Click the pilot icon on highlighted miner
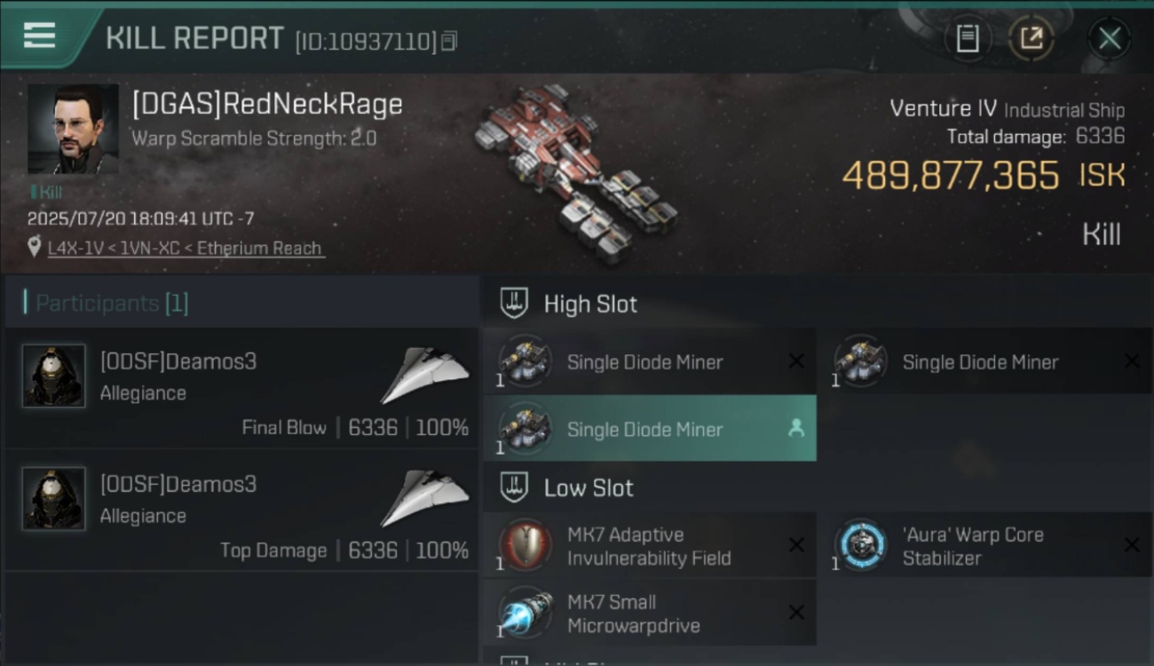 tap(796, 429)
